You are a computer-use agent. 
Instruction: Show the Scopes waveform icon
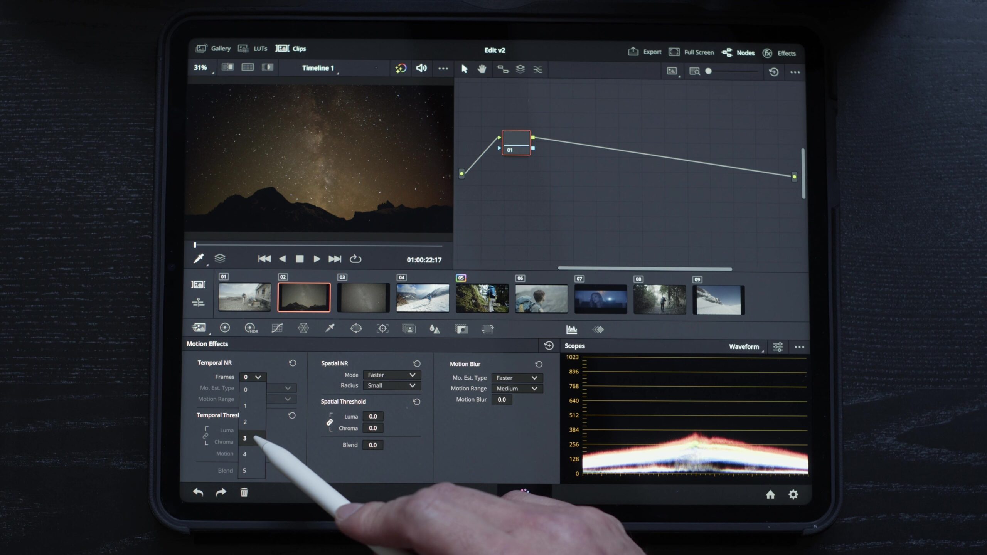point(571,330)
